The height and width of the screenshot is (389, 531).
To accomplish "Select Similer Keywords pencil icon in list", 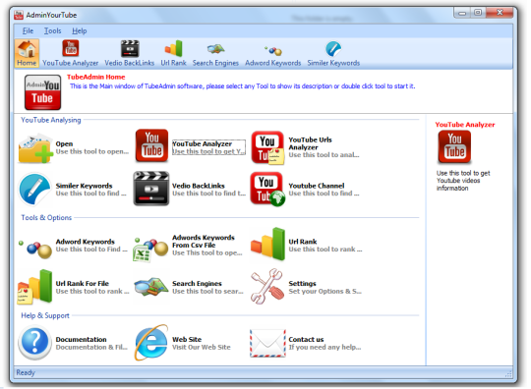I will pyautogui.click(x=34, y=189).
